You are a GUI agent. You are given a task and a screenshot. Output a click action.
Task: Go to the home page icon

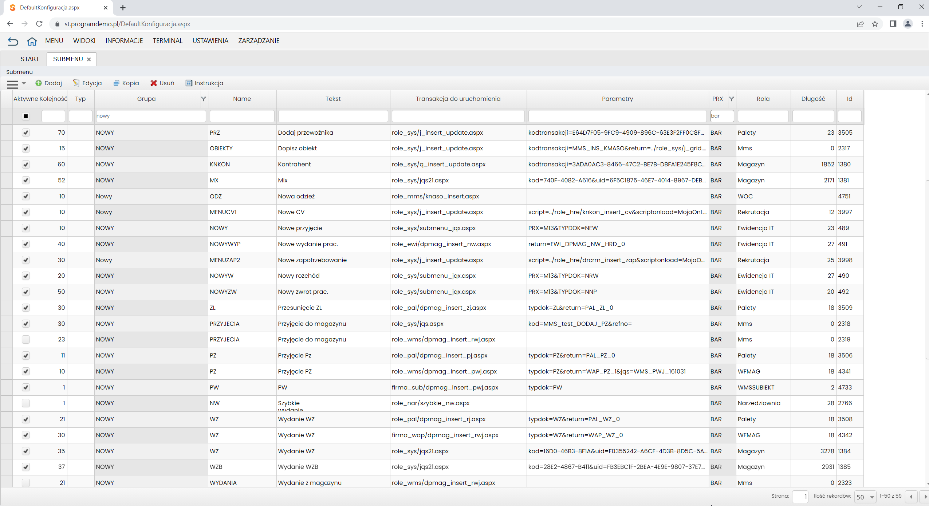point(32,41)
